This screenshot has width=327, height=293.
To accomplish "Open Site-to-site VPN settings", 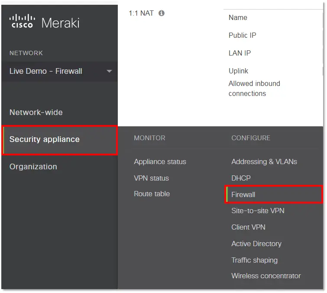I will pos(258,211).
